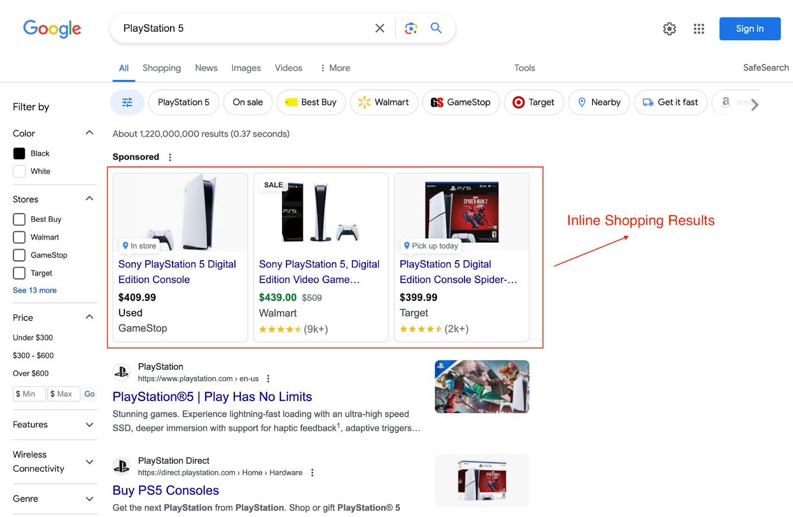The image size is (793, 517).
Task: Click the price Go button
Action: 89,394
